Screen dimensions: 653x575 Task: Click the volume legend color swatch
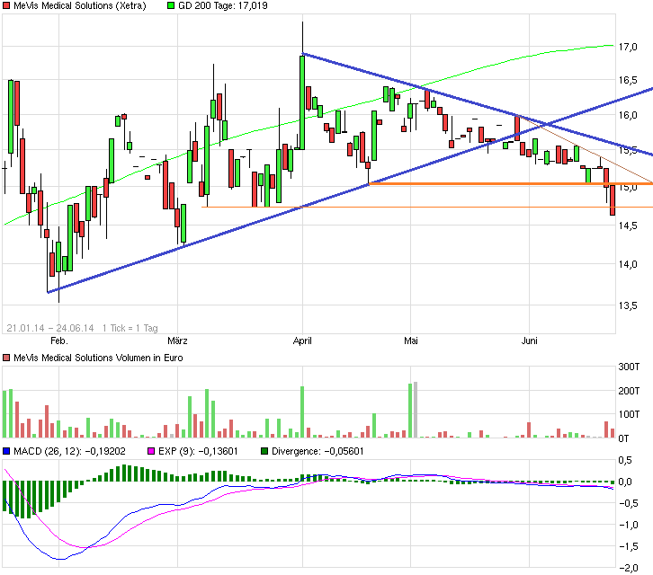coord(6,358)
